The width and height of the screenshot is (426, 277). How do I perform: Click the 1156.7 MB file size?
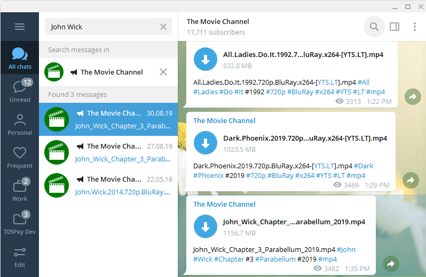pos(239,233)
